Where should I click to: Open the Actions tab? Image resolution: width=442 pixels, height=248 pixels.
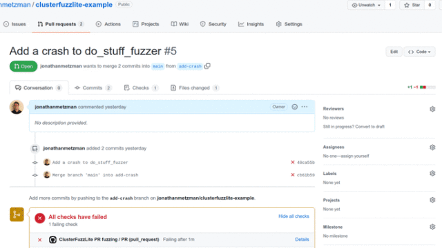(108, 24)
